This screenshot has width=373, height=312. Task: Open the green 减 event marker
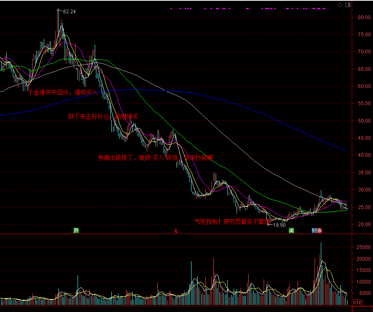[x=291, y=230]
